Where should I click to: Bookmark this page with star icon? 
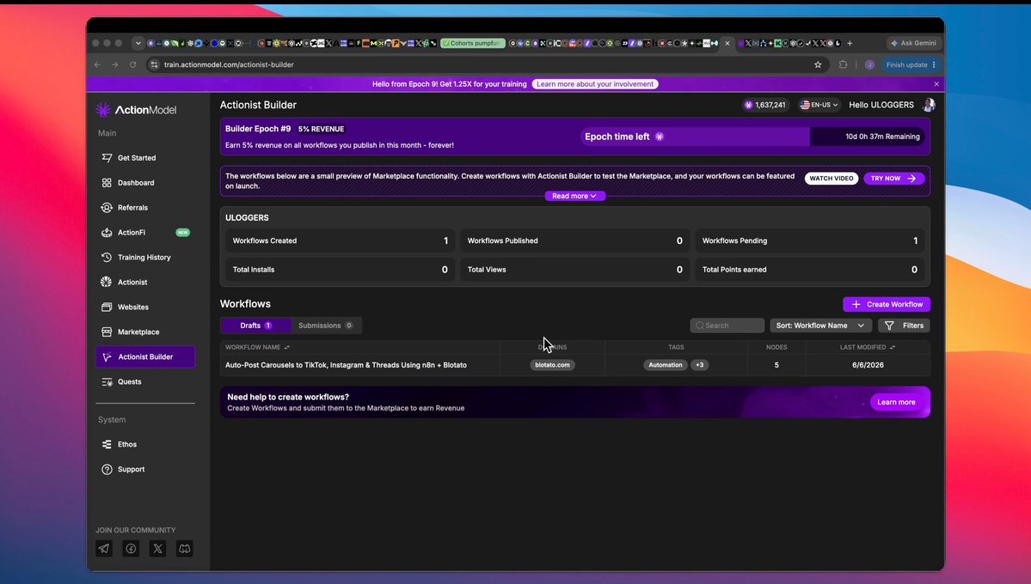(x=818, y=64)
